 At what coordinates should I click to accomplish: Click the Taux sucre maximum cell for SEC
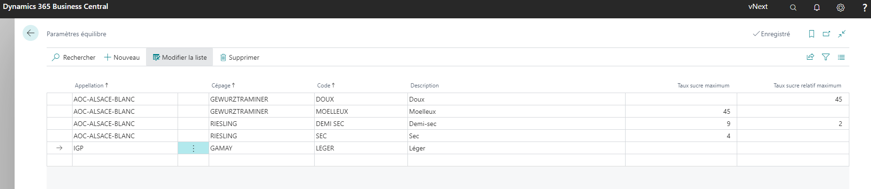[x=681, y=136]
